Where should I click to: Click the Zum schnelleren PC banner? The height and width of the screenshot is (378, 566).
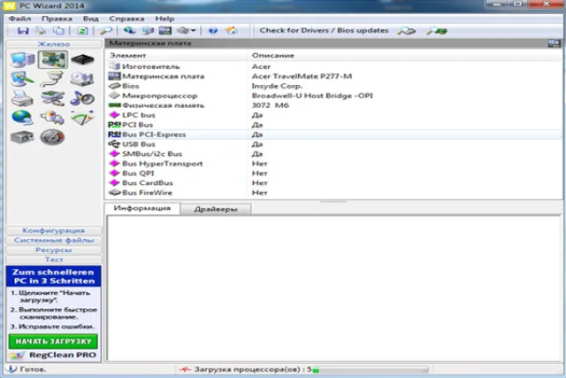coord(53,276)
